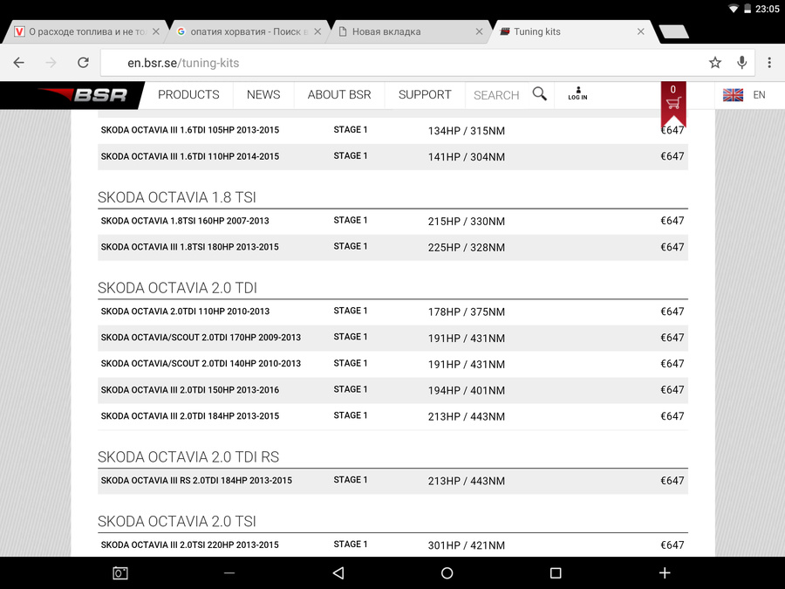
Task: Select the EN language option
Action: [x=759, y=94]
